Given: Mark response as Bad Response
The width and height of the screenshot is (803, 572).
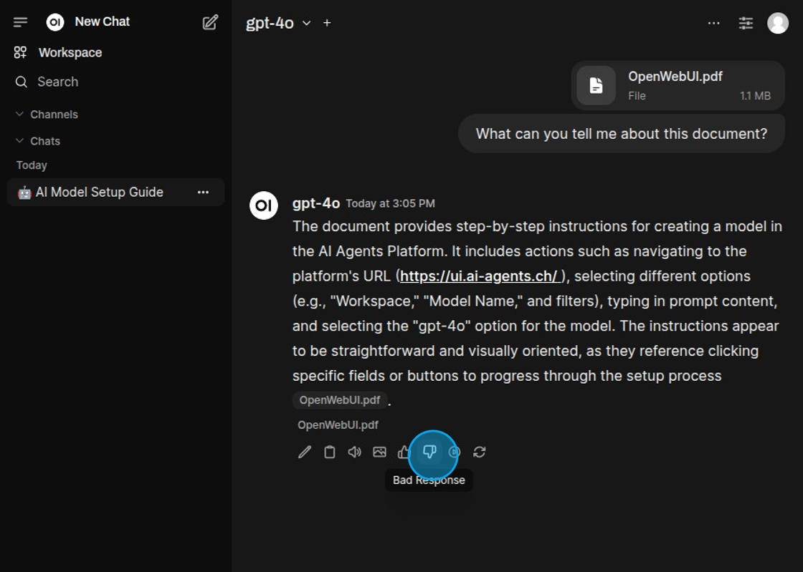Looking at the screenshot, I should pyautogui.click(x=429, y=452).
